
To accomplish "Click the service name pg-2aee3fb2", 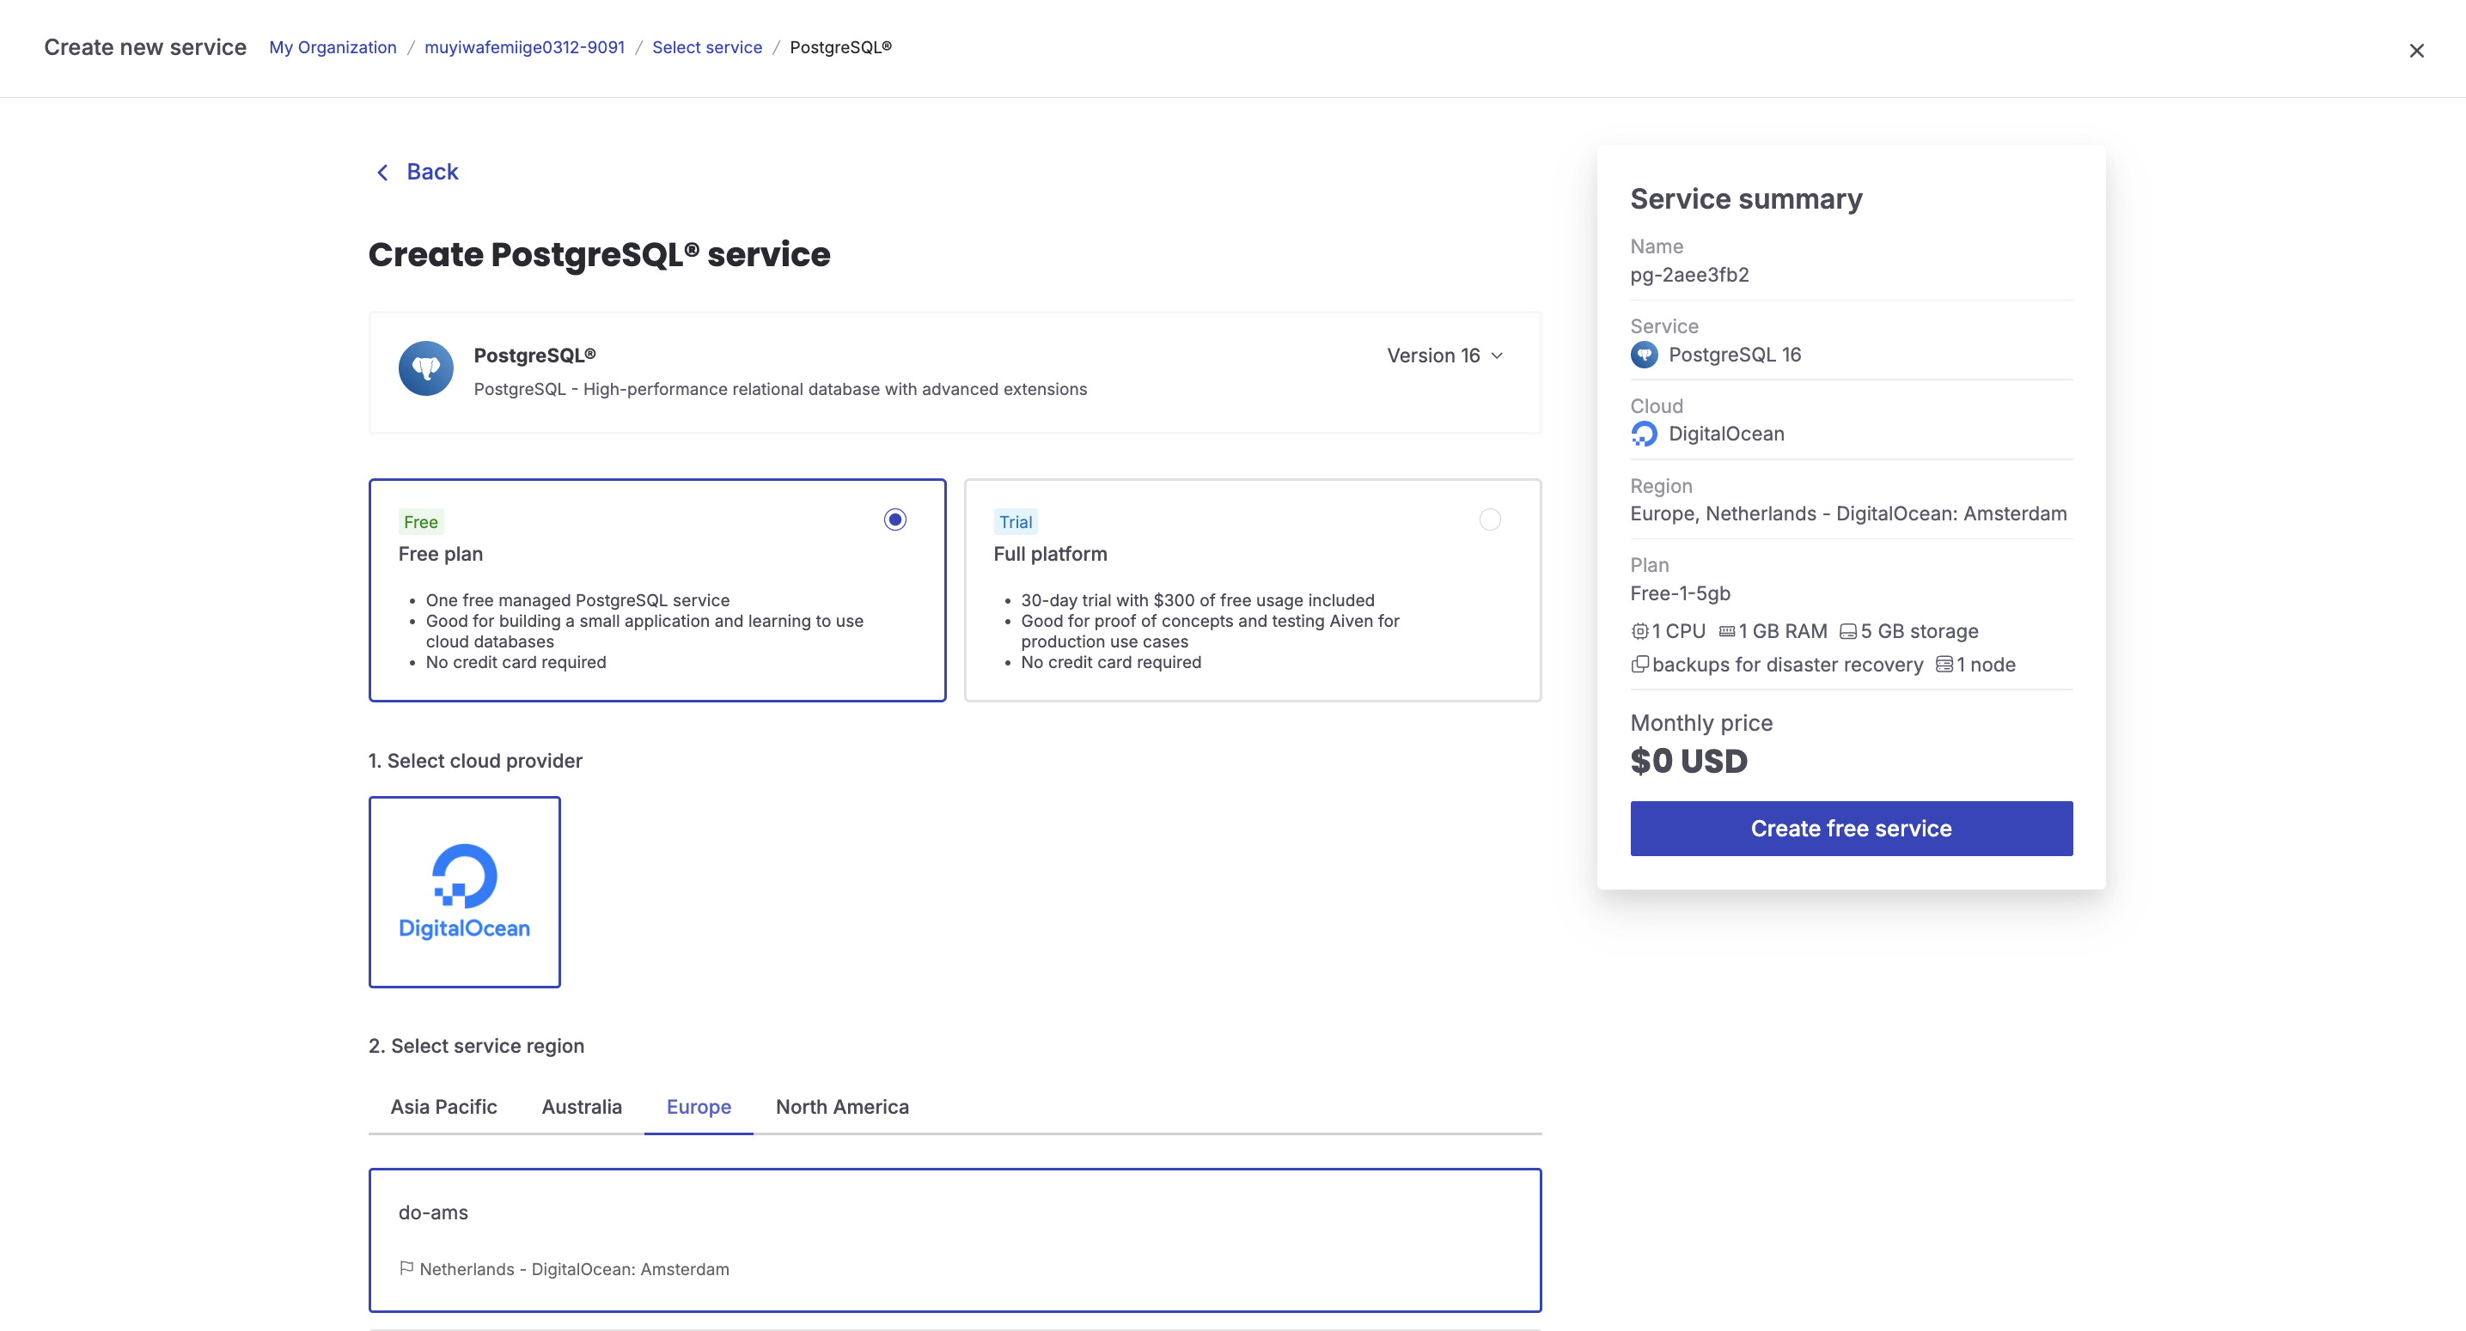I will (1689, 276).
